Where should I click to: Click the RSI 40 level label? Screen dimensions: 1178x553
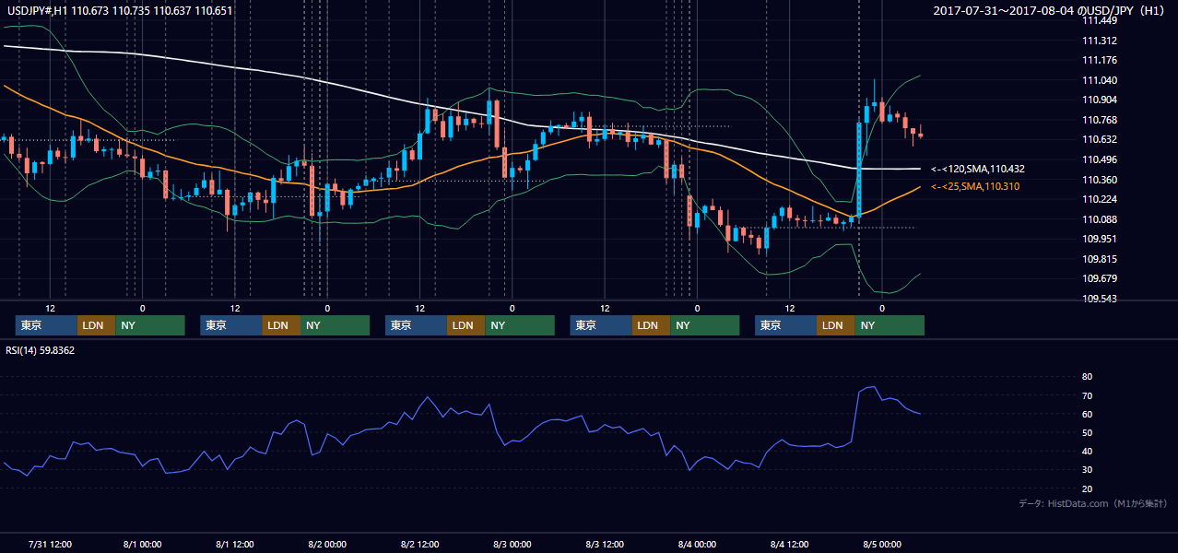pos(1087,452)
